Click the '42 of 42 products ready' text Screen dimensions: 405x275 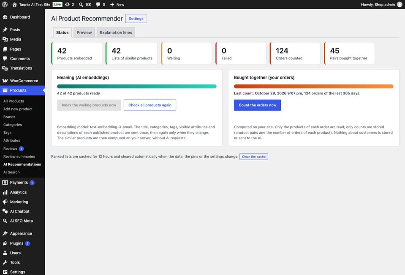coord(79,93)
